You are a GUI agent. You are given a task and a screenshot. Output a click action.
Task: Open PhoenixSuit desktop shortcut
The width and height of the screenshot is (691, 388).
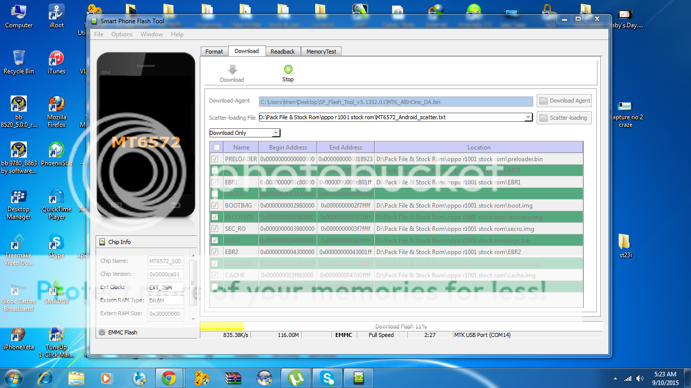[56, 151]
